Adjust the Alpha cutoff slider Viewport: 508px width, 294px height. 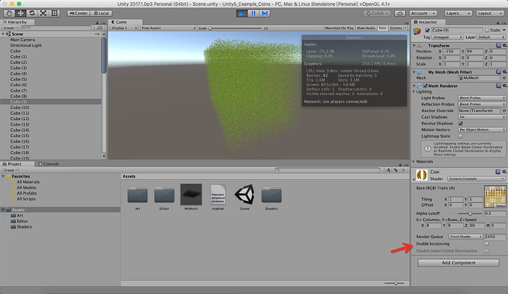pos(470,214)
